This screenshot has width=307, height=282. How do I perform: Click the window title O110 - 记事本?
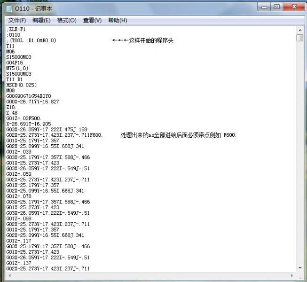pyautogui.click(x=33, y=8)
